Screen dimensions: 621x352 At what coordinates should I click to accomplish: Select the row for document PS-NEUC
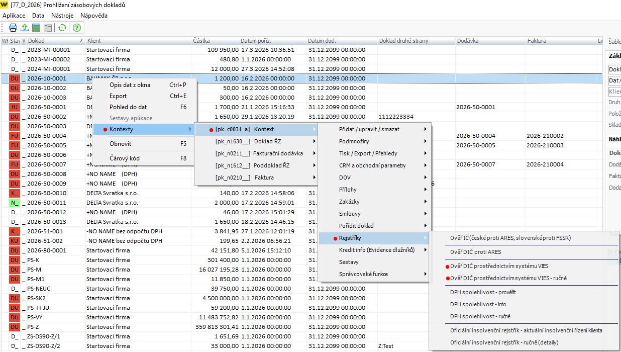pyautogui.click(x=39, y=289)
